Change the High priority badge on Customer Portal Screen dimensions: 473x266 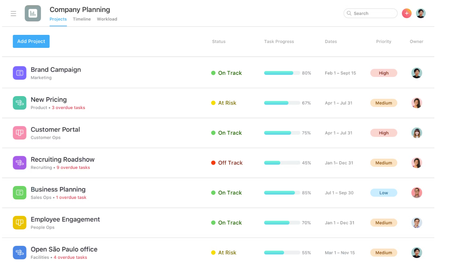[x=384, y=133]
